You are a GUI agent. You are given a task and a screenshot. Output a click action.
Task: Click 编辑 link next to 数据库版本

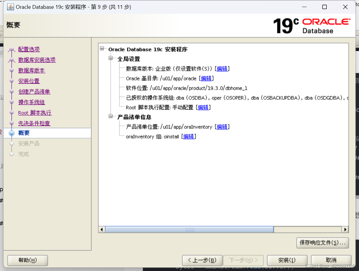[x=222, y=69]
